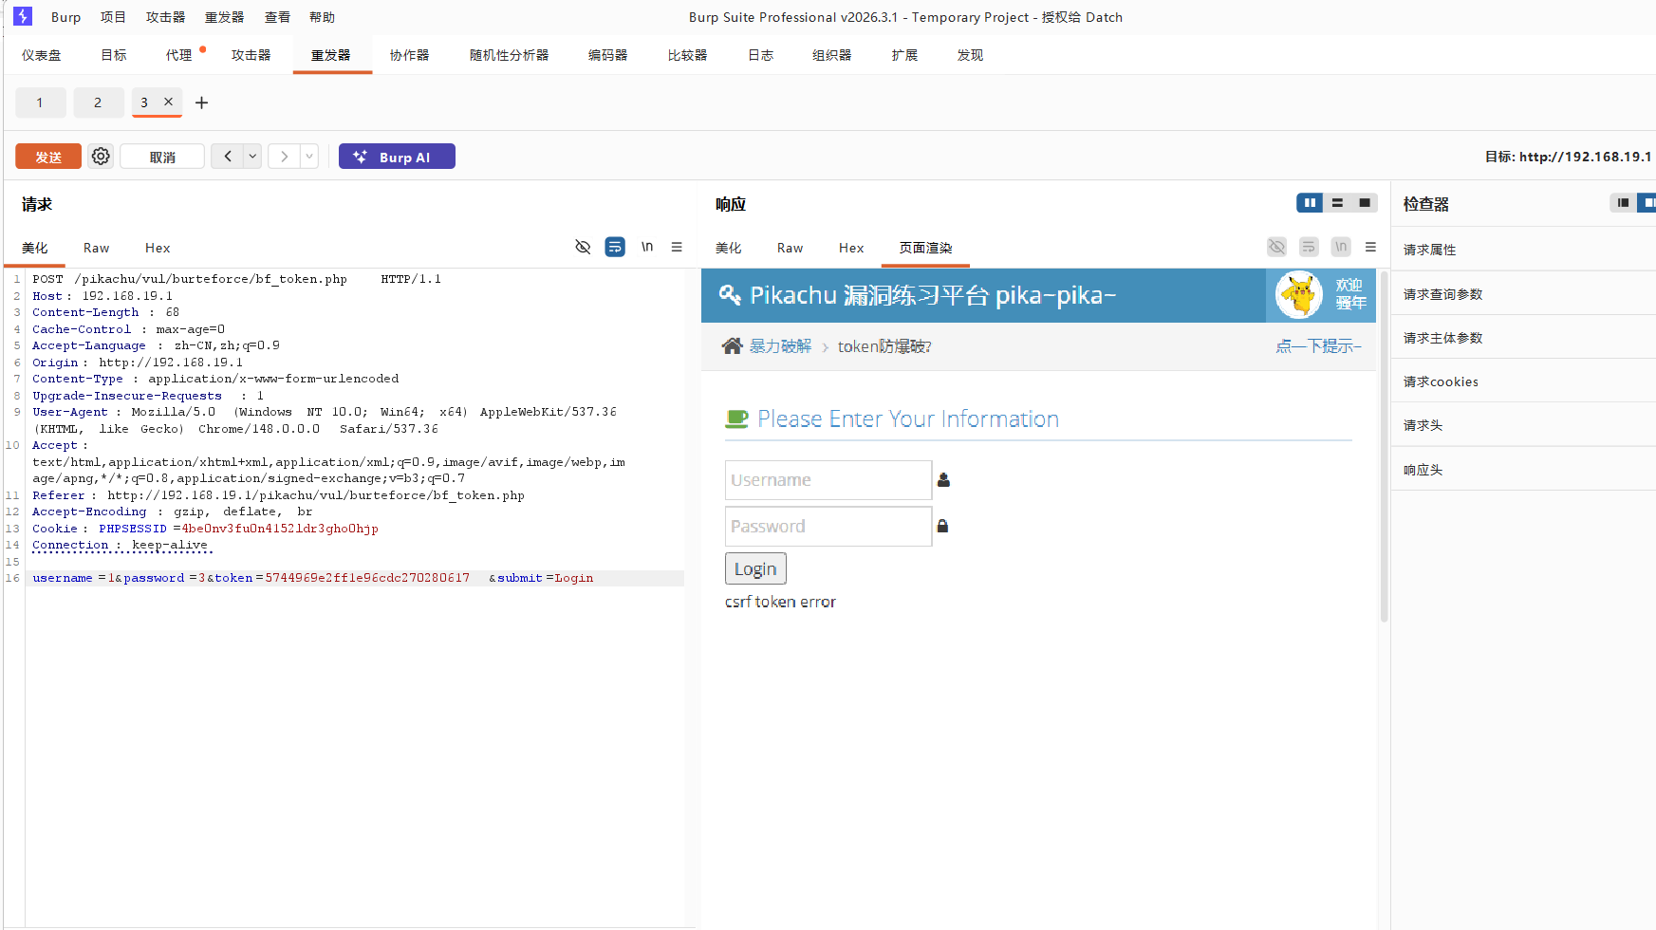Select Repeater tab 1

pyautogui.click(x=40, y=102)
